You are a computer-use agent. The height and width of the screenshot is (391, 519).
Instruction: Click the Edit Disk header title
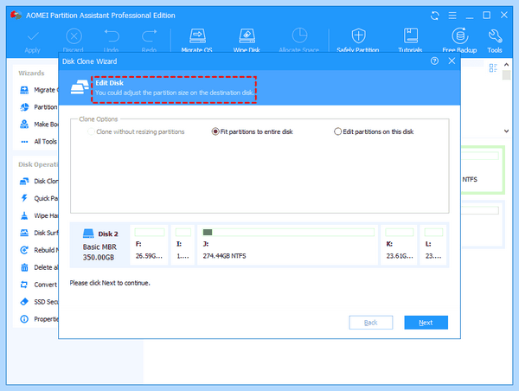pos(109,83)
